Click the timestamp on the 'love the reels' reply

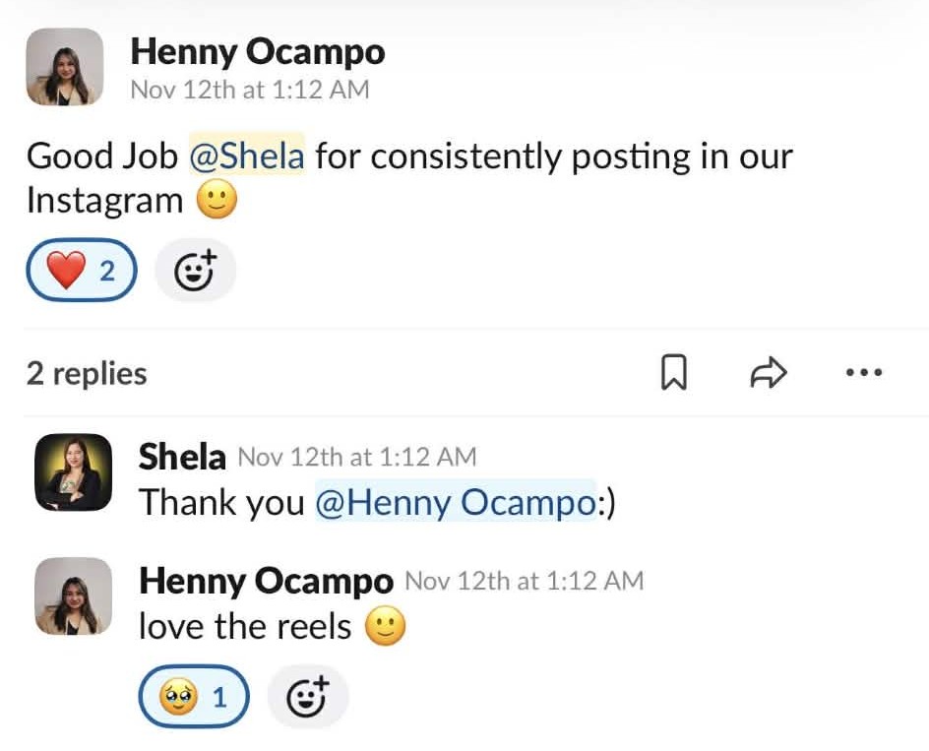(524, 581)
